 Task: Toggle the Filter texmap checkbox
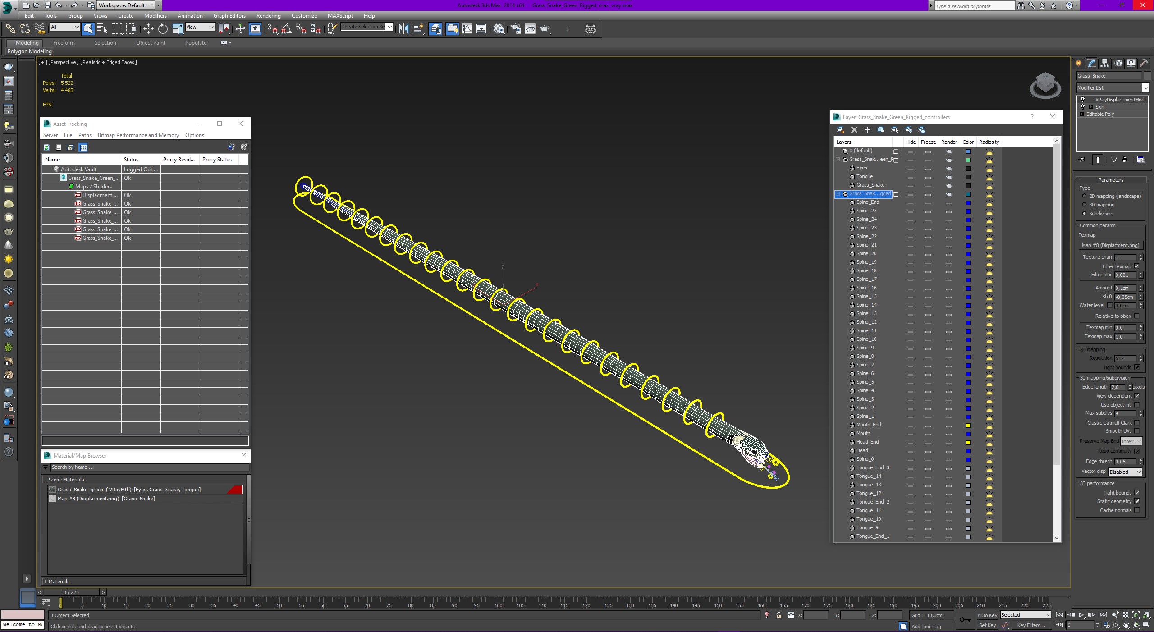click(x=1136, y=266)
